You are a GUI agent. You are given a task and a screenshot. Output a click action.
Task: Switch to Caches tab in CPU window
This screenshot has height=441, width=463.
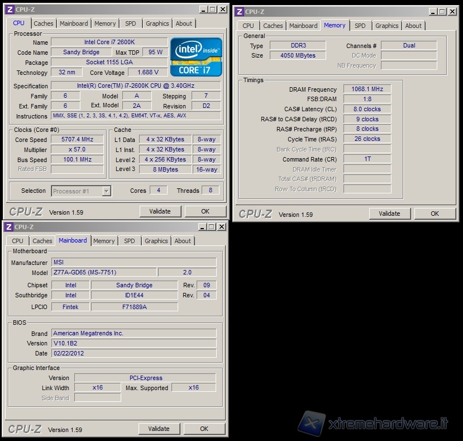(x=44, y=23)
